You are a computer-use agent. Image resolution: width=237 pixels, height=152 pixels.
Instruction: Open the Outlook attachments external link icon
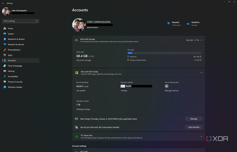(x=201, y=60)
